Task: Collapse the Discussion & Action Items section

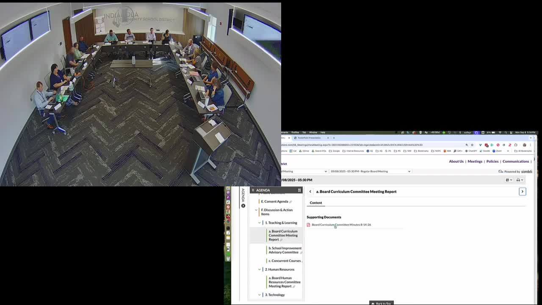Action: [x=256, y=210]
